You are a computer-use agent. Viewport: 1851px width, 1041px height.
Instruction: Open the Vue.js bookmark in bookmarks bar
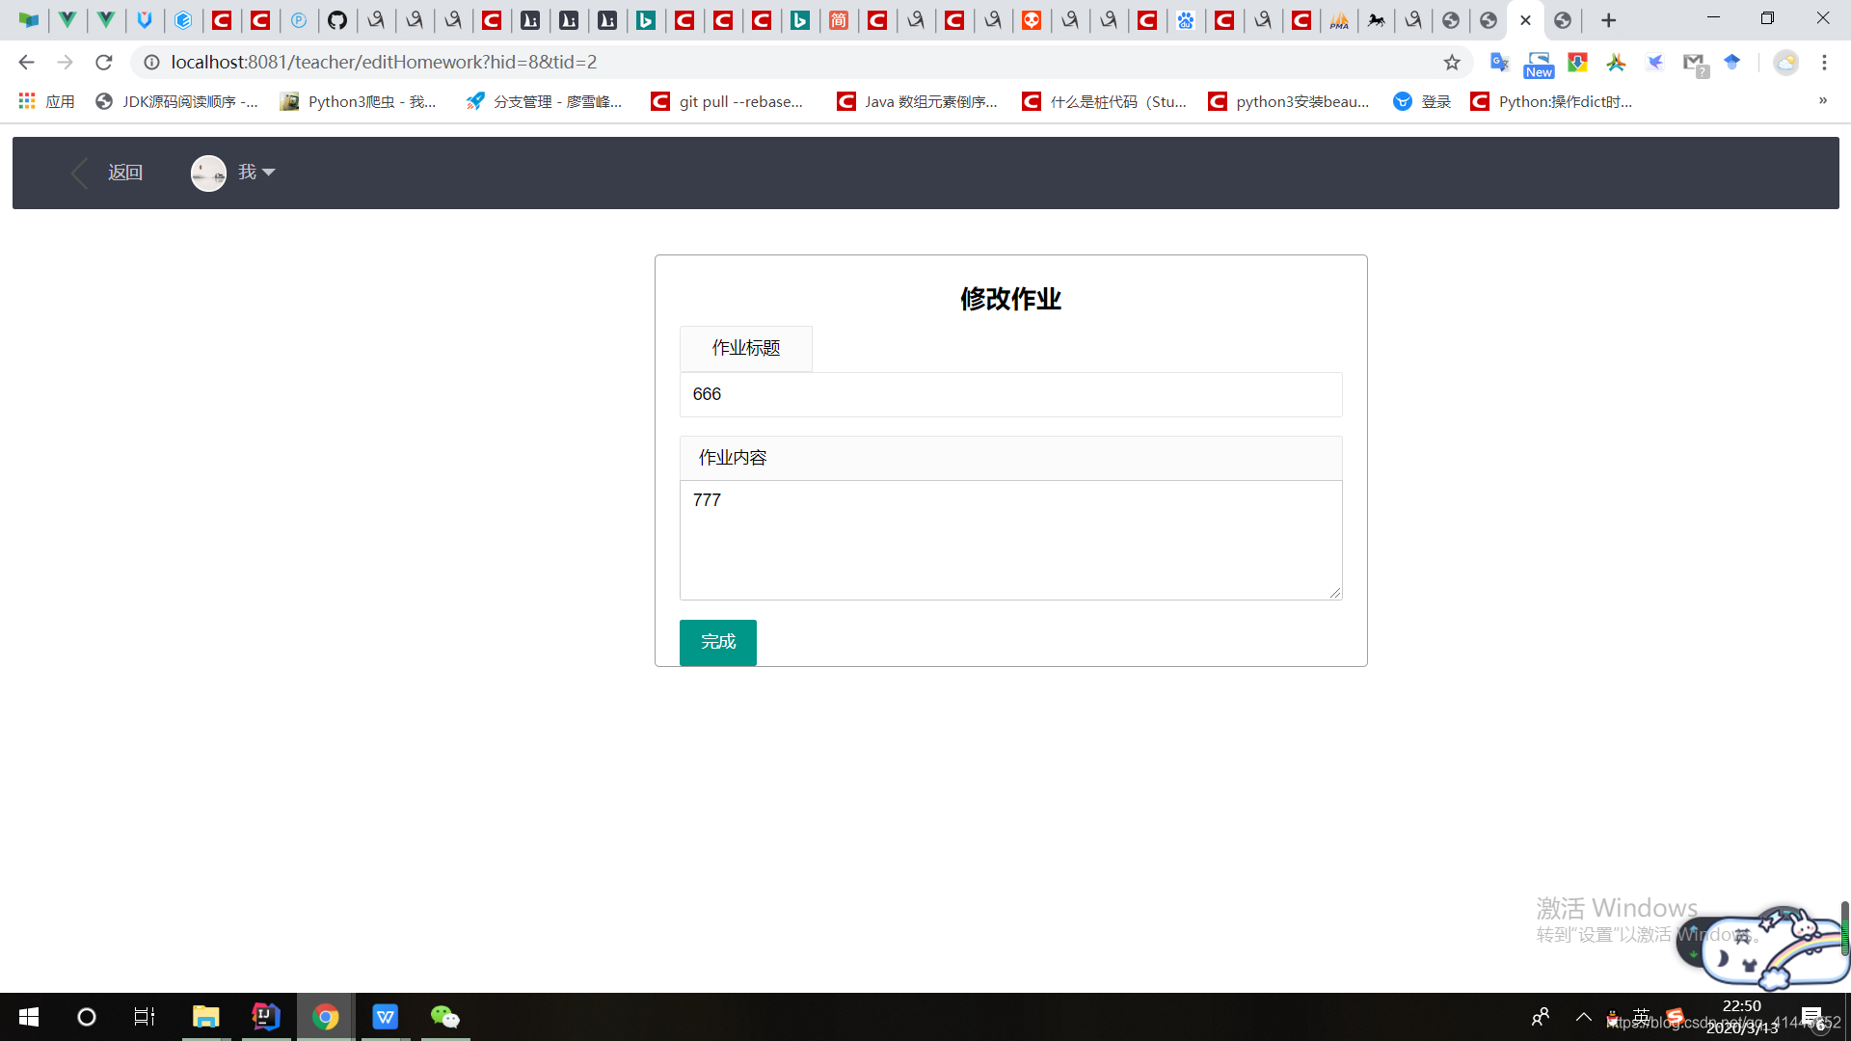click(67, 19)
